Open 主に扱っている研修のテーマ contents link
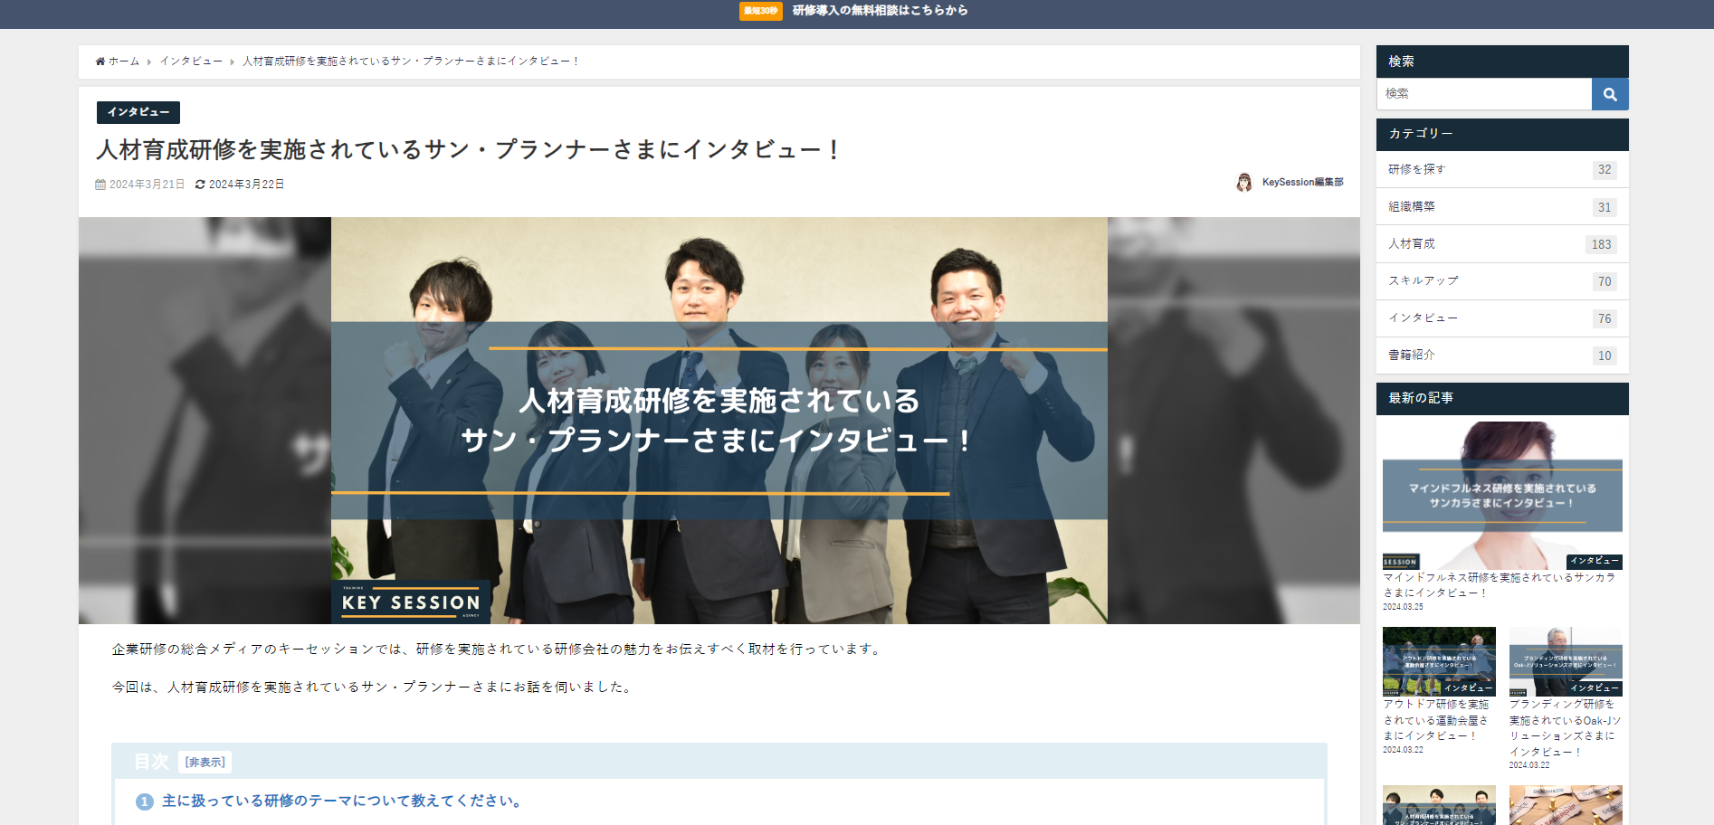The image size is (1714, 825). (341, 801)
